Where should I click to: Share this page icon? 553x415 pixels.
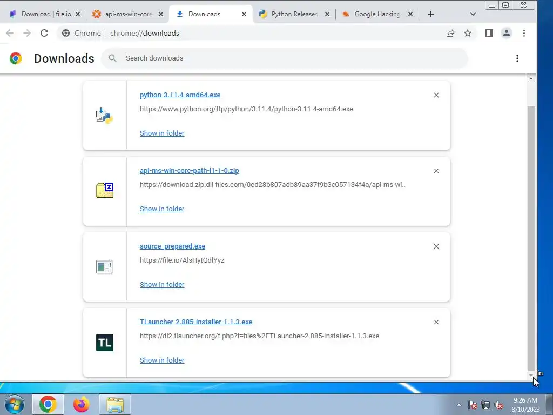click(450, 33)
